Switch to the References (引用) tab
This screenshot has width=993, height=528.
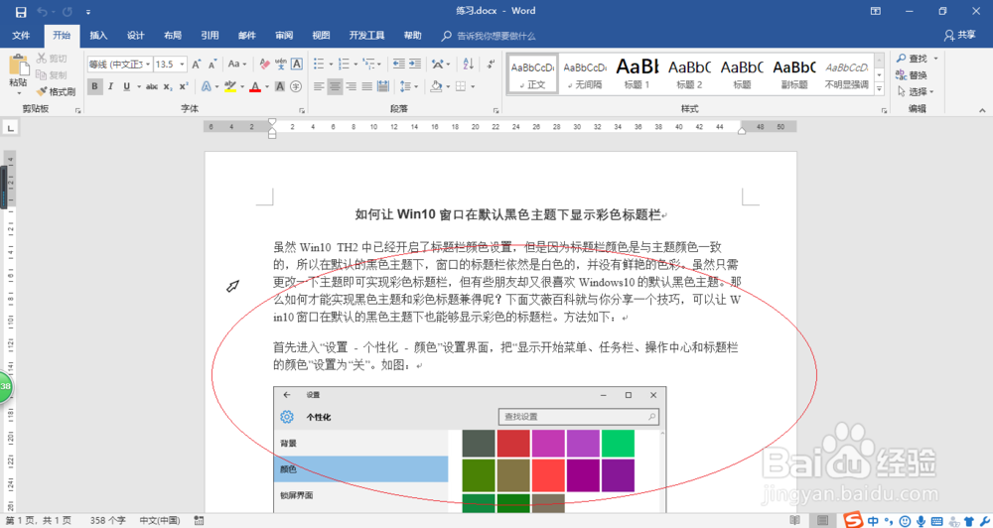pos(210,36)
